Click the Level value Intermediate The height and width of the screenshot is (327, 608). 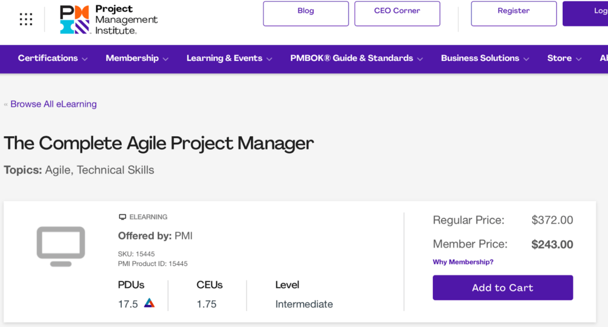[x=304, y=304]
